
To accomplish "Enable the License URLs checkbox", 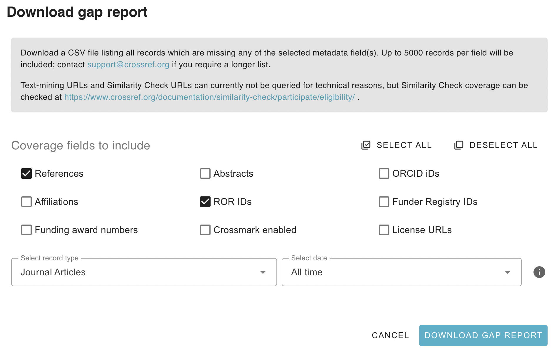I will click(x=384, y=230).
